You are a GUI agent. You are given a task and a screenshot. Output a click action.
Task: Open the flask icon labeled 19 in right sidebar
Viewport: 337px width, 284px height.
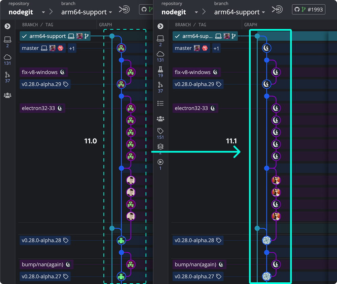[x=160, y=69]
